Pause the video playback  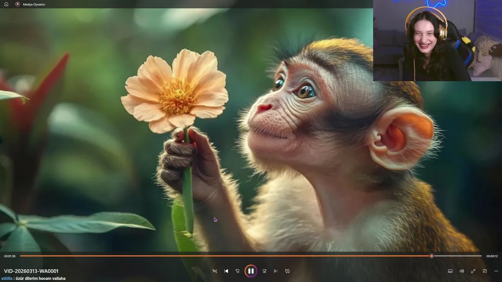click(251, 271)
